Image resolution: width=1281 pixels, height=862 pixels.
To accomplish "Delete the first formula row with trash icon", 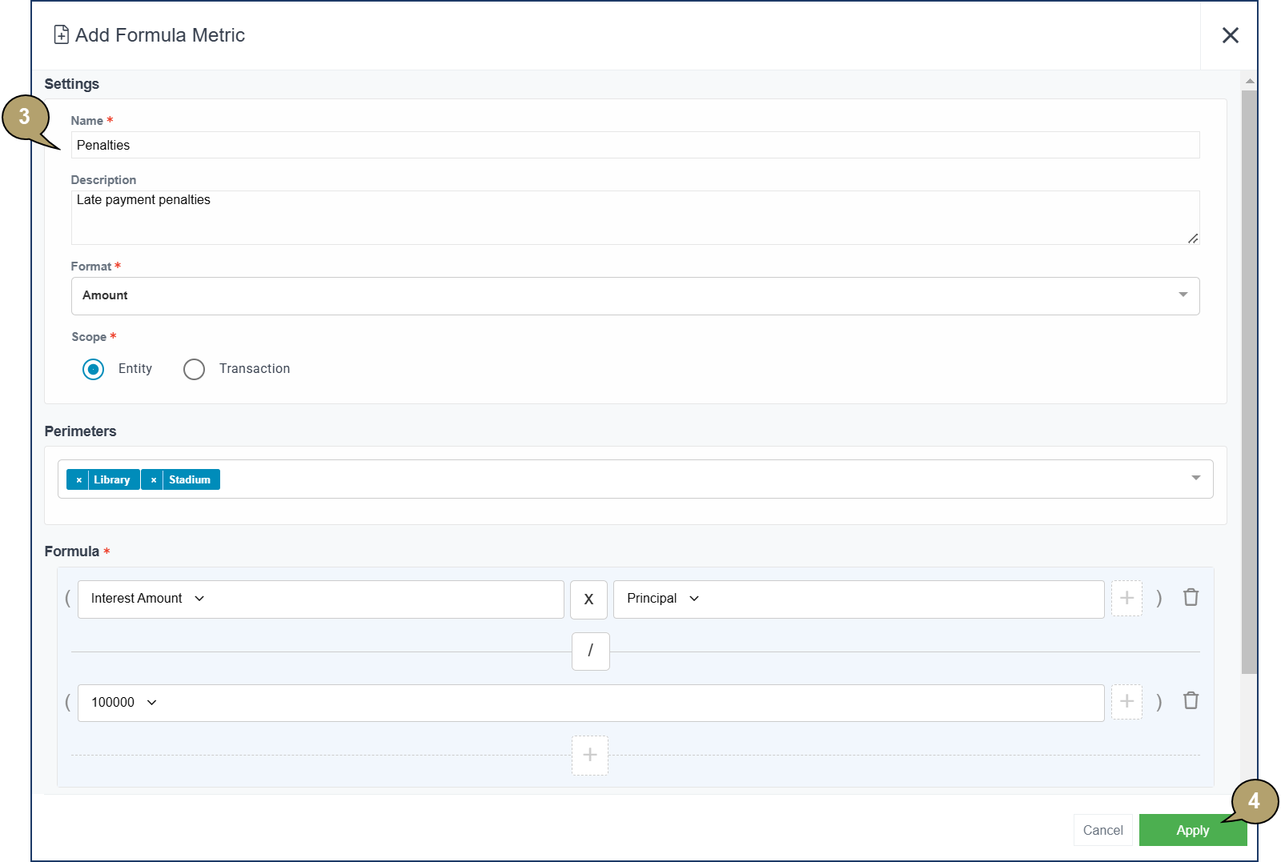I will click(1191, 598).
